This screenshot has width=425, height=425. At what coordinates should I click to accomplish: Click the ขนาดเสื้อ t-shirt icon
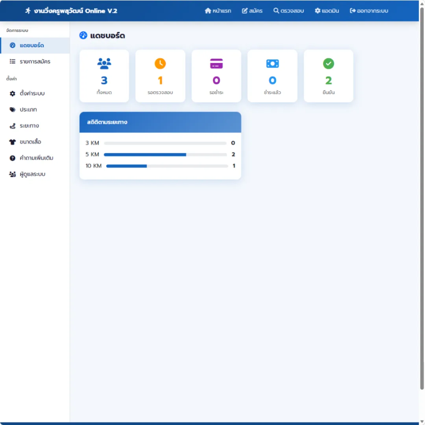tap(13, 142)
